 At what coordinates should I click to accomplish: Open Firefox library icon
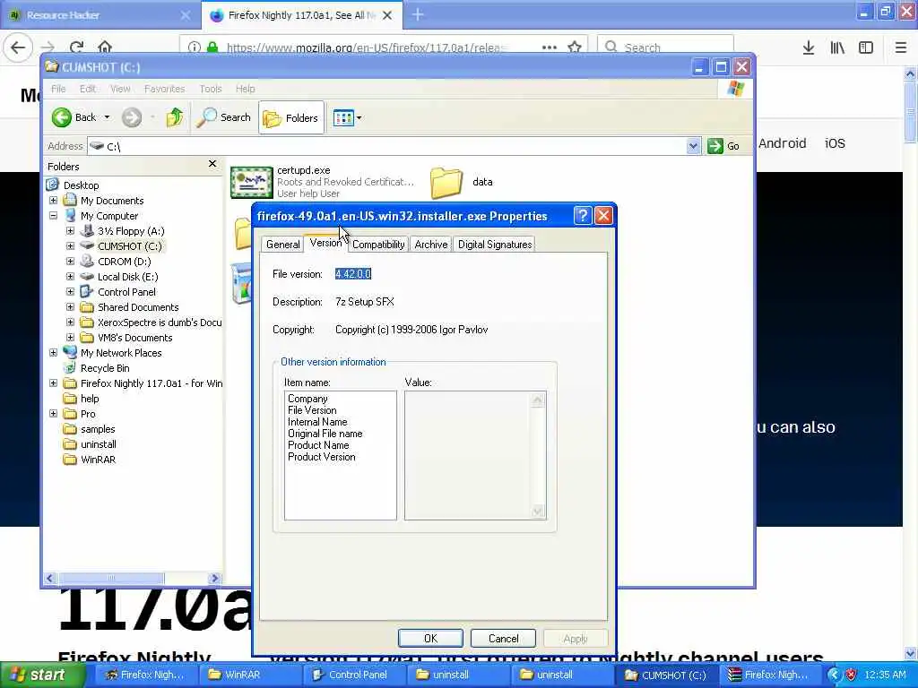click(x=837, y=47)
